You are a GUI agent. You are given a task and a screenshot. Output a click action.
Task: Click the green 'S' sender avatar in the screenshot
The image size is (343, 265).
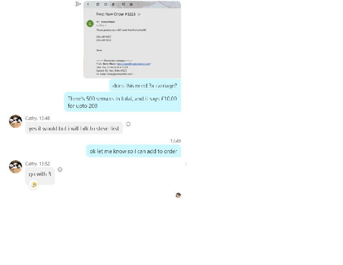(x=90, y=24)
